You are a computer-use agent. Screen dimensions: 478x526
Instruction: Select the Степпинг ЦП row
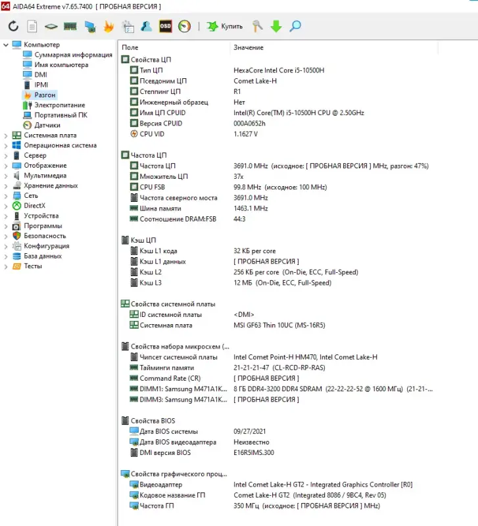point(278,91)
